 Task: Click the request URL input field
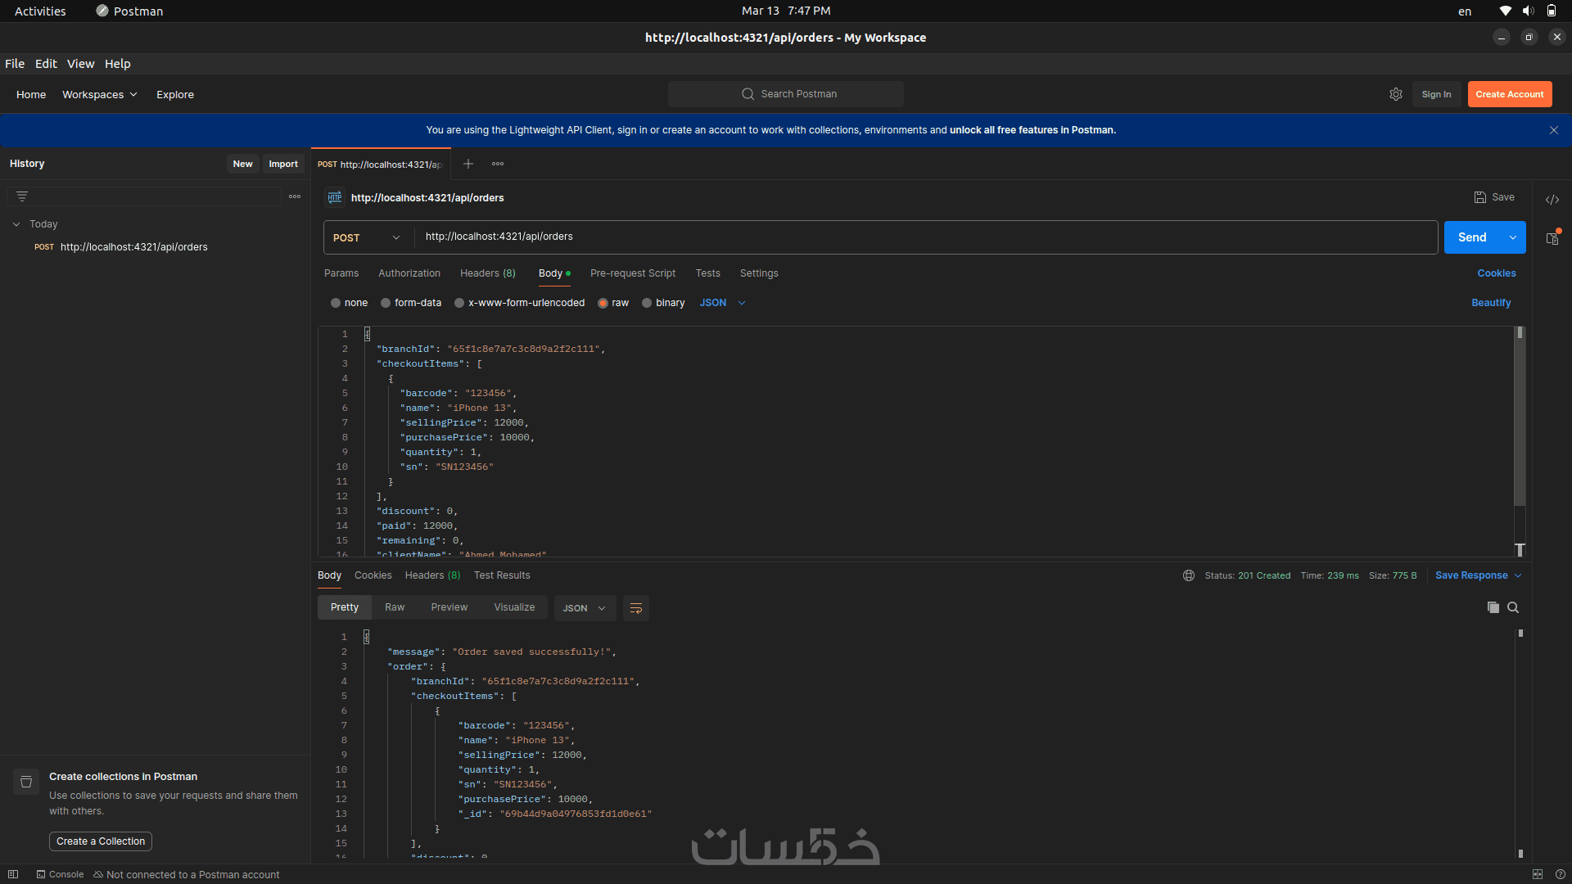(925, 237)
